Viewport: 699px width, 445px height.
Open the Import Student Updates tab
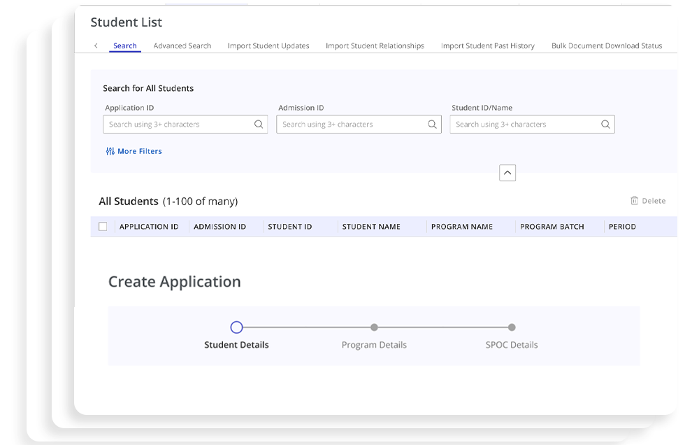coord(268,46)
